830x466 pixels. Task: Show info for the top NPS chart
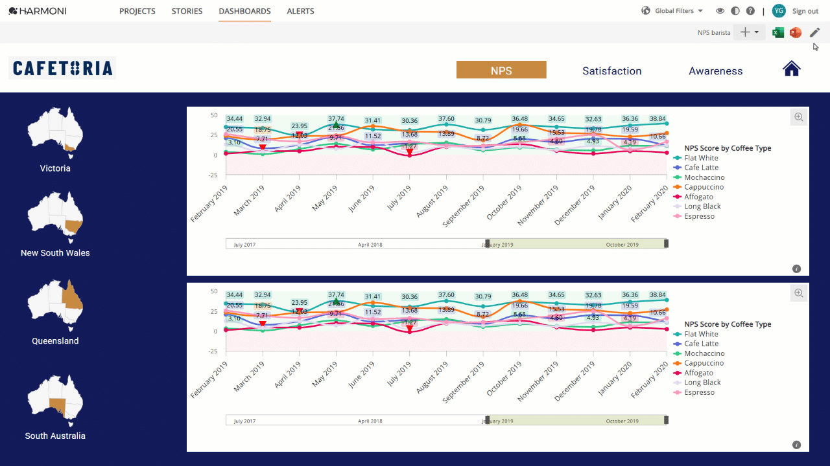796,269
